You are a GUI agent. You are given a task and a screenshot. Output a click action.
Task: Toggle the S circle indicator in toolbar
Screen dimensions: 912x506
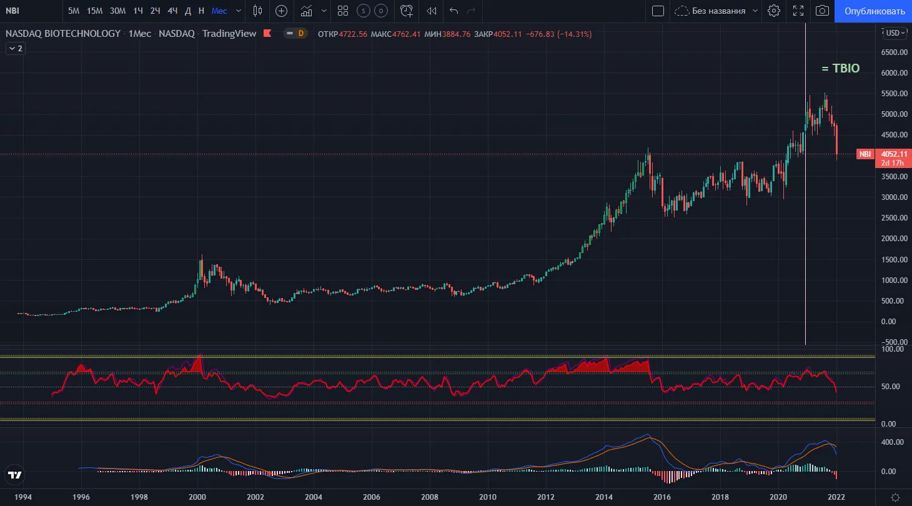363,11
